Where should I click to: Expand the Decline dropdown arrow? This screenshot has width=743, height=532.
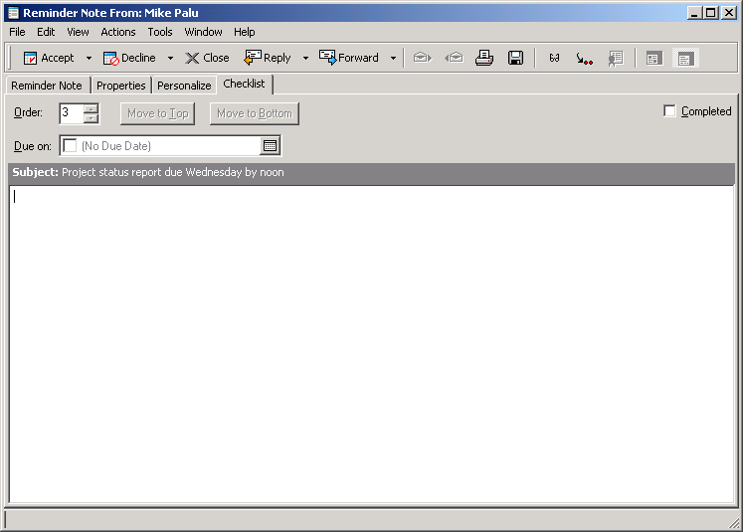pos(170,59)
